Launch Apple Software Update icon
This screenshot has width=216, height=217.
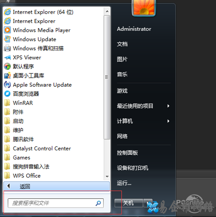click(7, 85)
